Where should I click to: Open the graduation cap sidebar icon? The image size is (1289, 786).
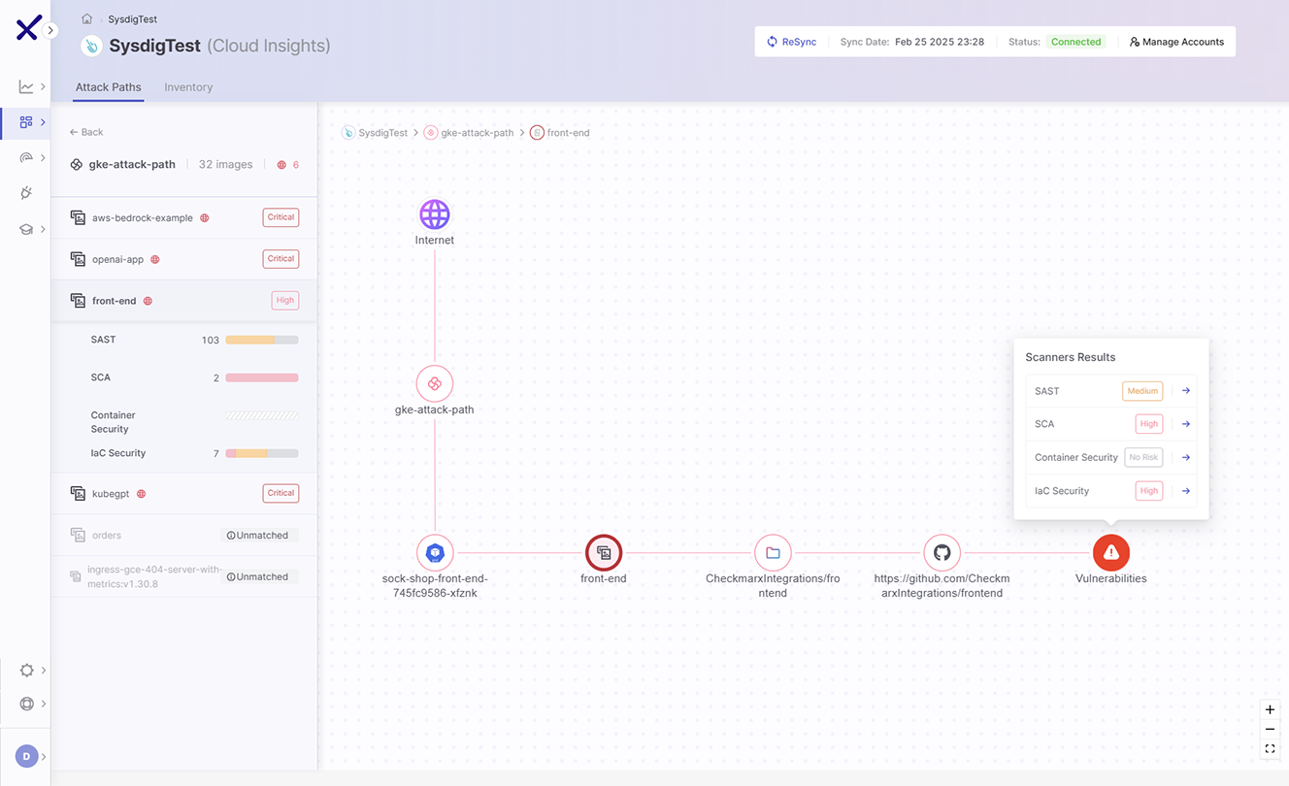26,229
